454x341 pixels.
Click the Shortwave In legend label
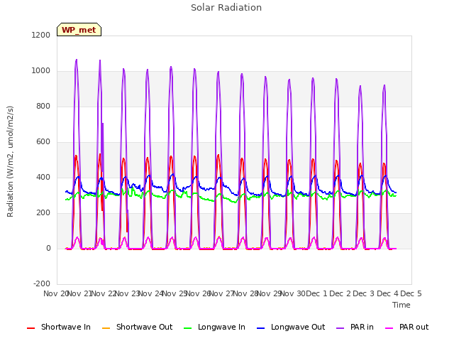[x=66, y=327]
